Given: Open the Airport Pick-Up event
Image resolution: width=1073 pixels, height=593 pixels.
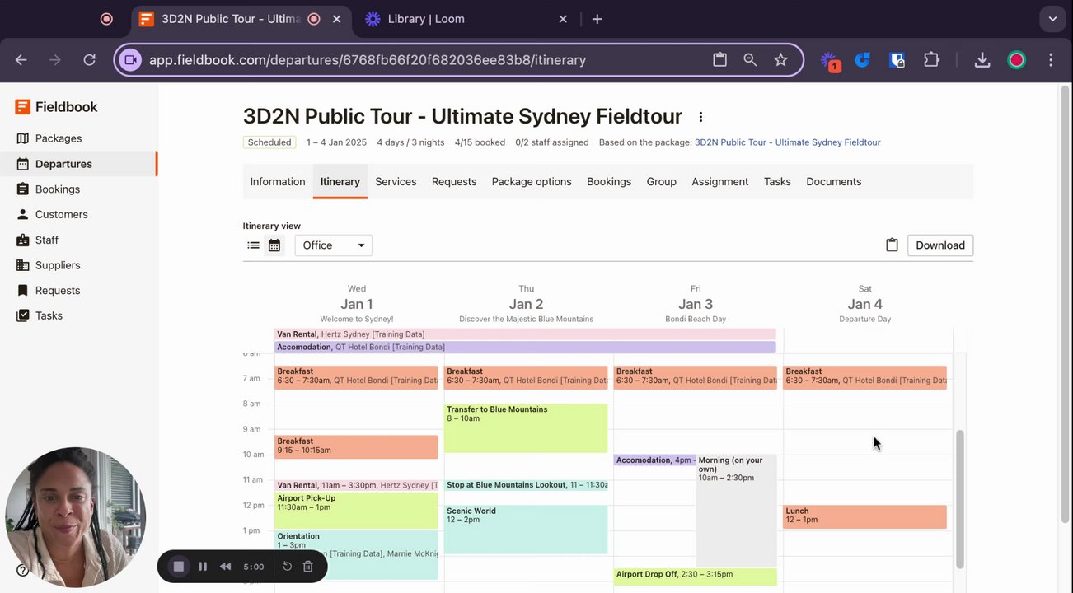Looking at the screenshot, I should click(x=356, y=511).
